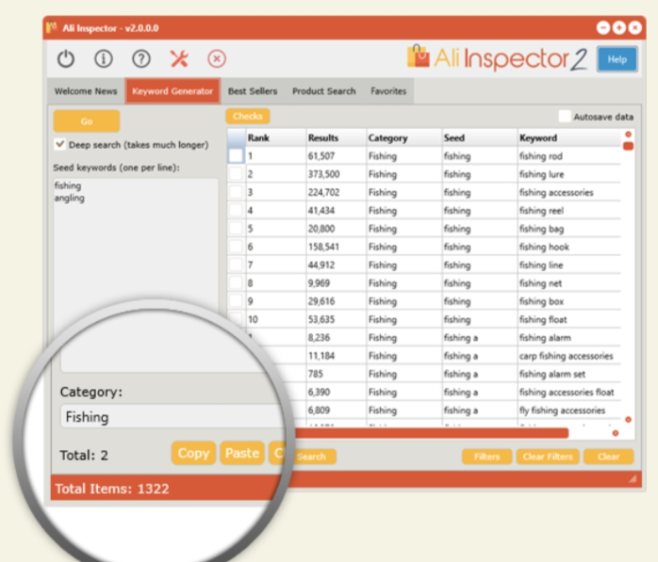Click the orange Go button
The height and width of the screenshot is (562, 658).
(87, 121)
